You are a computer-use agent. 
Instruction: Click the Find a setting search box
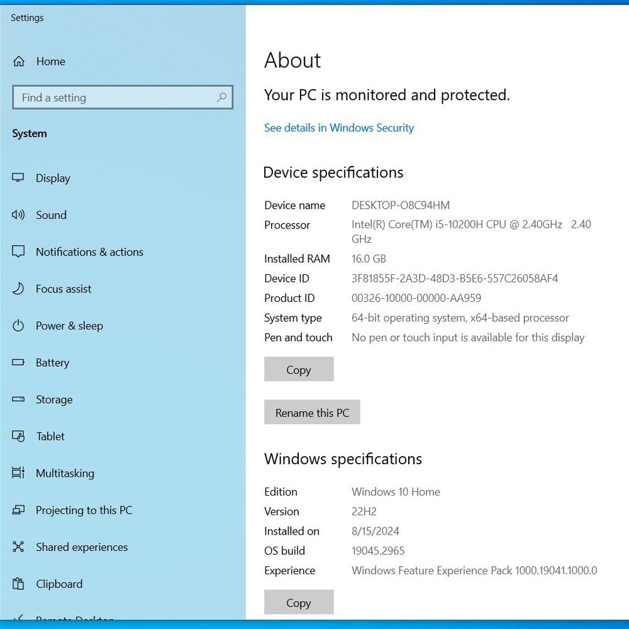123,97
